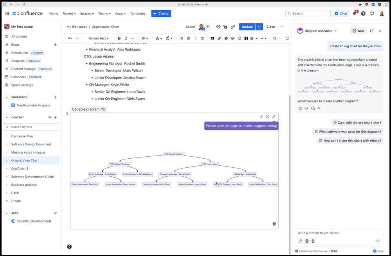Insert a numbered list
This screenshot has height=256, width=391.
click(x=189, y=38)
